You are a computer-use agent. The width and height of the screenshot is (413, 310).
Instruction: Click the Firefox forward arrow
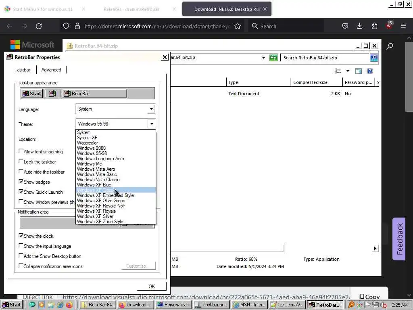(x=24, y=26)
